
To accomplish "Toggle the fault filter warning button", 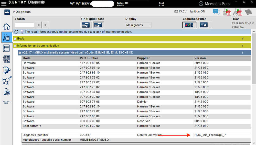I will pos(204,25).
